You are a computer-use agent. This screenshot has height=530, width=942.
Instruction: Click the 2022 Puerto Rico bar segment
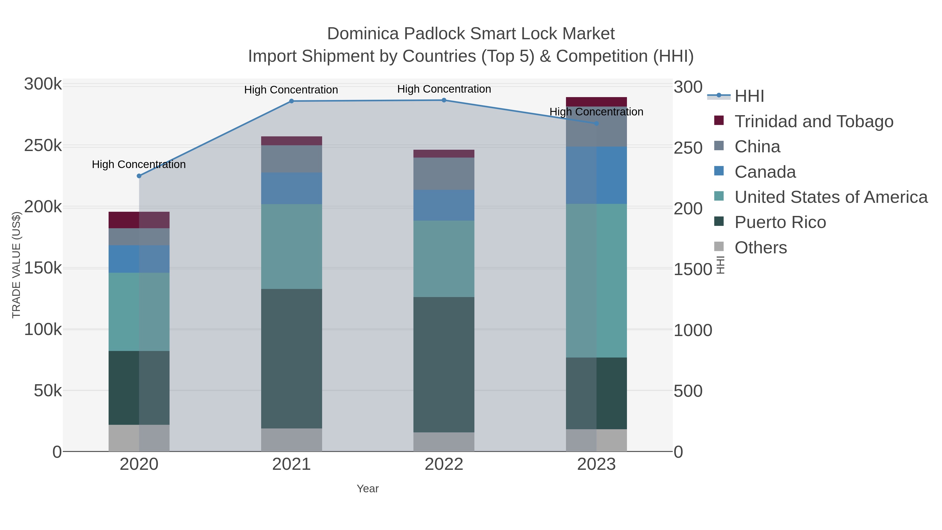pyautogui.click(x=444, y=365)
